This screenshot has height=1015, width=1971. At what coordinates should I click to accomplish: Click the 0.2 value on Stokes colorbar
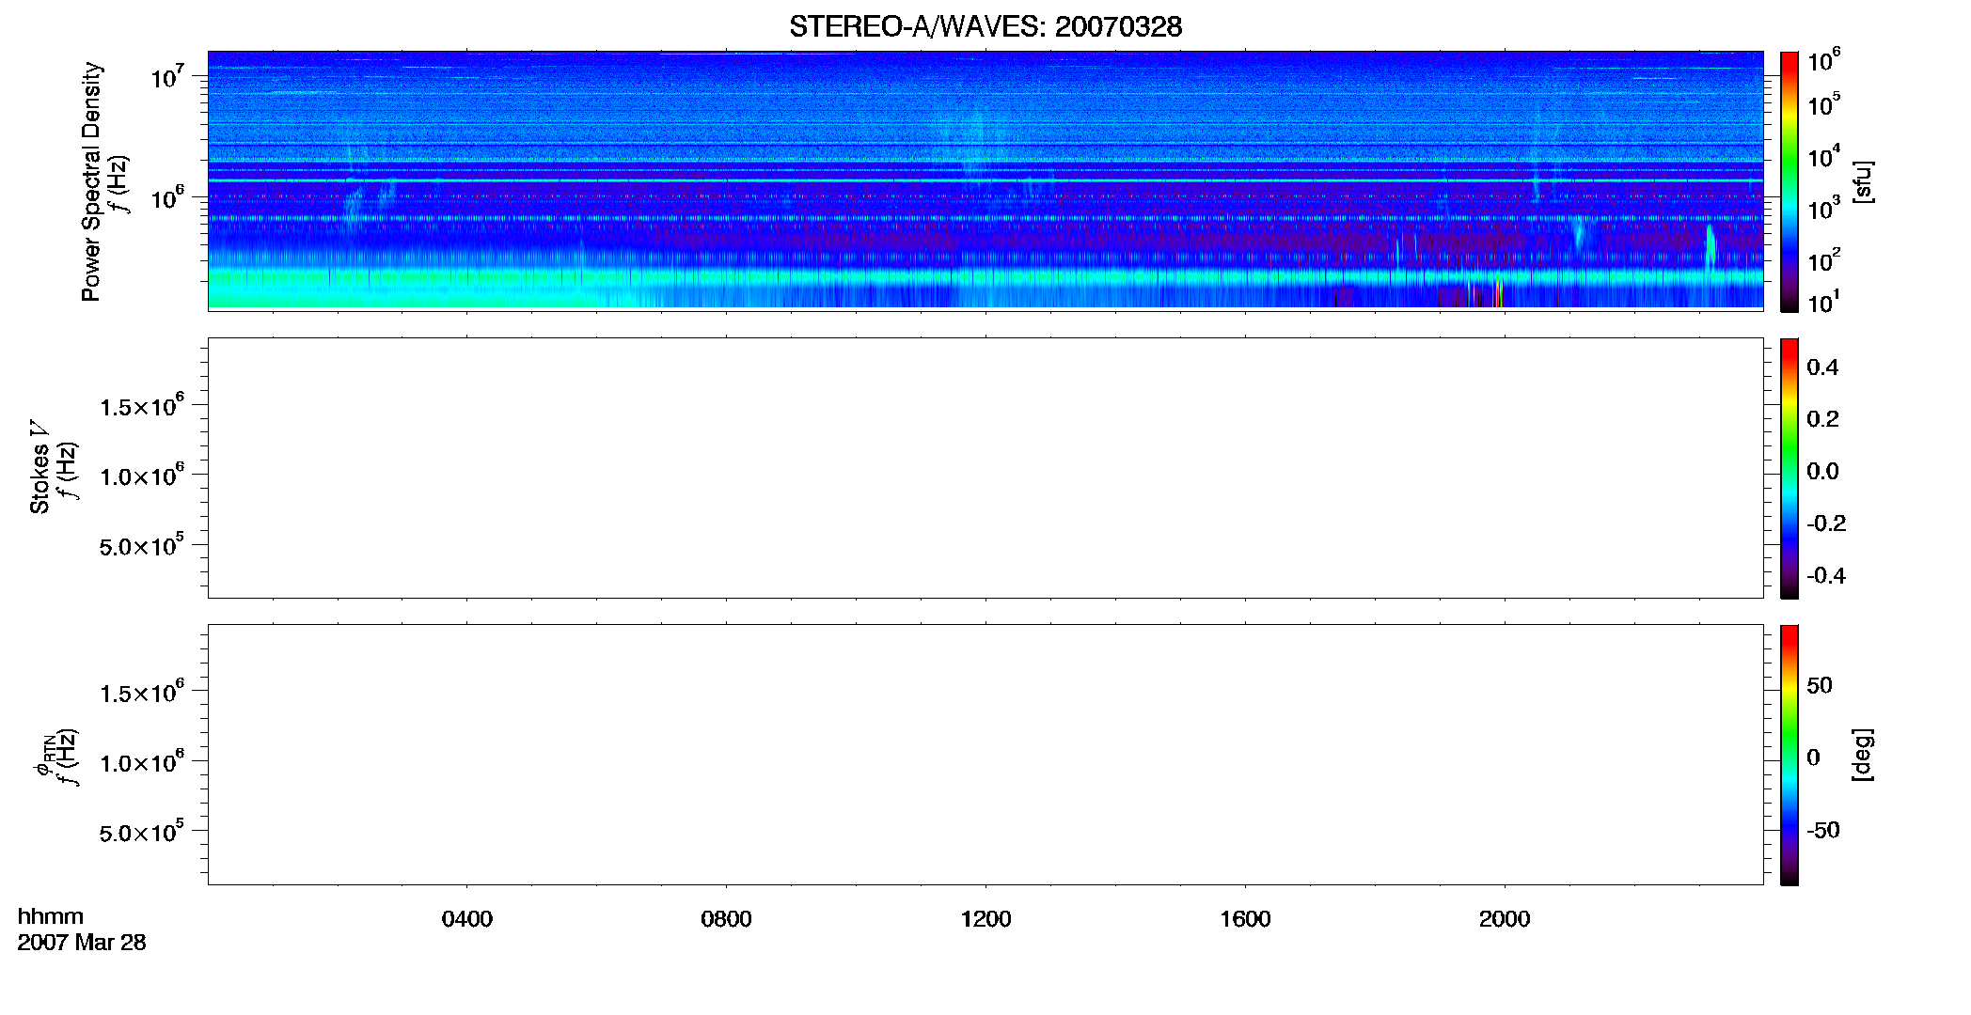point(1822,419)
